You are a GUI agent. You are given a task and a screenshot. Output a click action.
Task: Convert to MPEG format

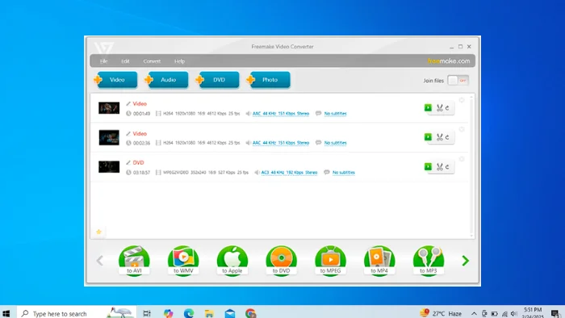(330, 261)
